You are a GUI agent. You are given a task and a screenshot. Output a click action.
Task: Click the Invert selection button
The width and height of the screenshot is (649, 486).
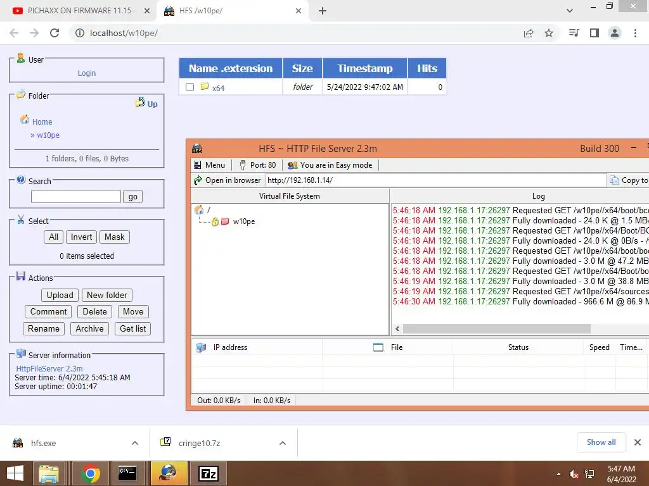tap(81, 237)
